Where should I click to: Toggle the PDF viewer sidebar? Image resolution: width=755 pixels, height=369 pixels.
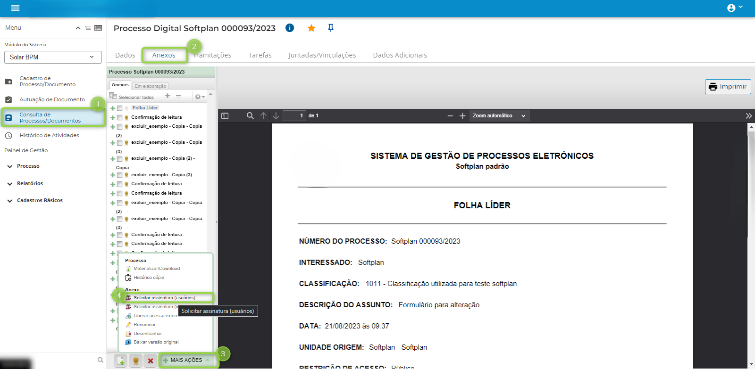tap(225, 116)
